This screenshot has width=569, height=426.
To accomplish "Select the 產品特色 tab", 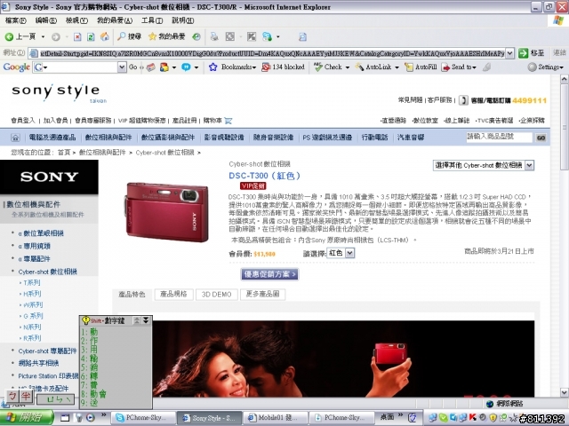I will point(132,294).
